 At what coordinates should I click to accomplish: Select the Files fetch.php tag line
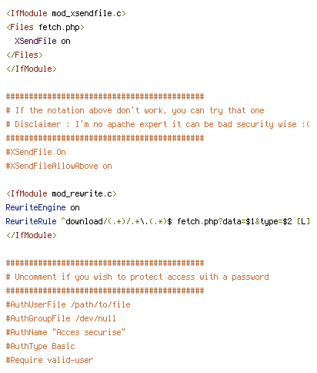coord(45,27)
